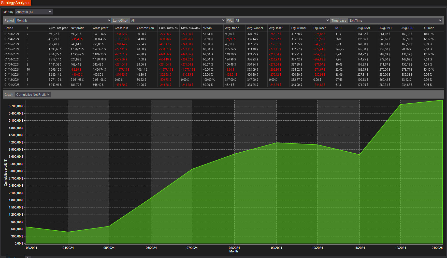Select the 01/10/2024 period row
Image resolution: width=447 pixels, height=258 pixels.
click(x=223, y=70)
